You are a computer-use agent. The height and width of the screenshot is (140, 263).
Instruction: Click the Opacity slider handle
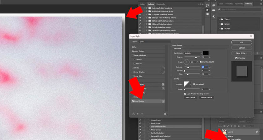tap(196, 58)
